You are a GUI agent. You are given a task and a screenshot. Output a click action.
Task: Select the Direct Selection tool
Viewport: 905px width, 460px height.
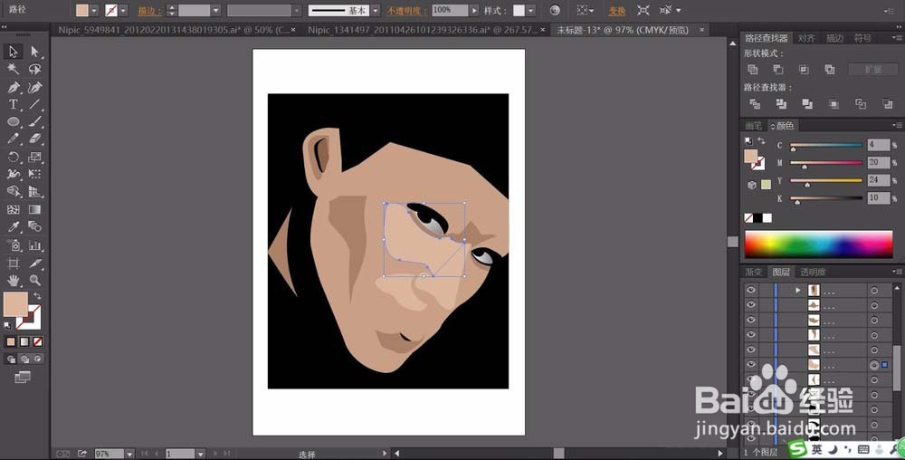pos(34,52)
